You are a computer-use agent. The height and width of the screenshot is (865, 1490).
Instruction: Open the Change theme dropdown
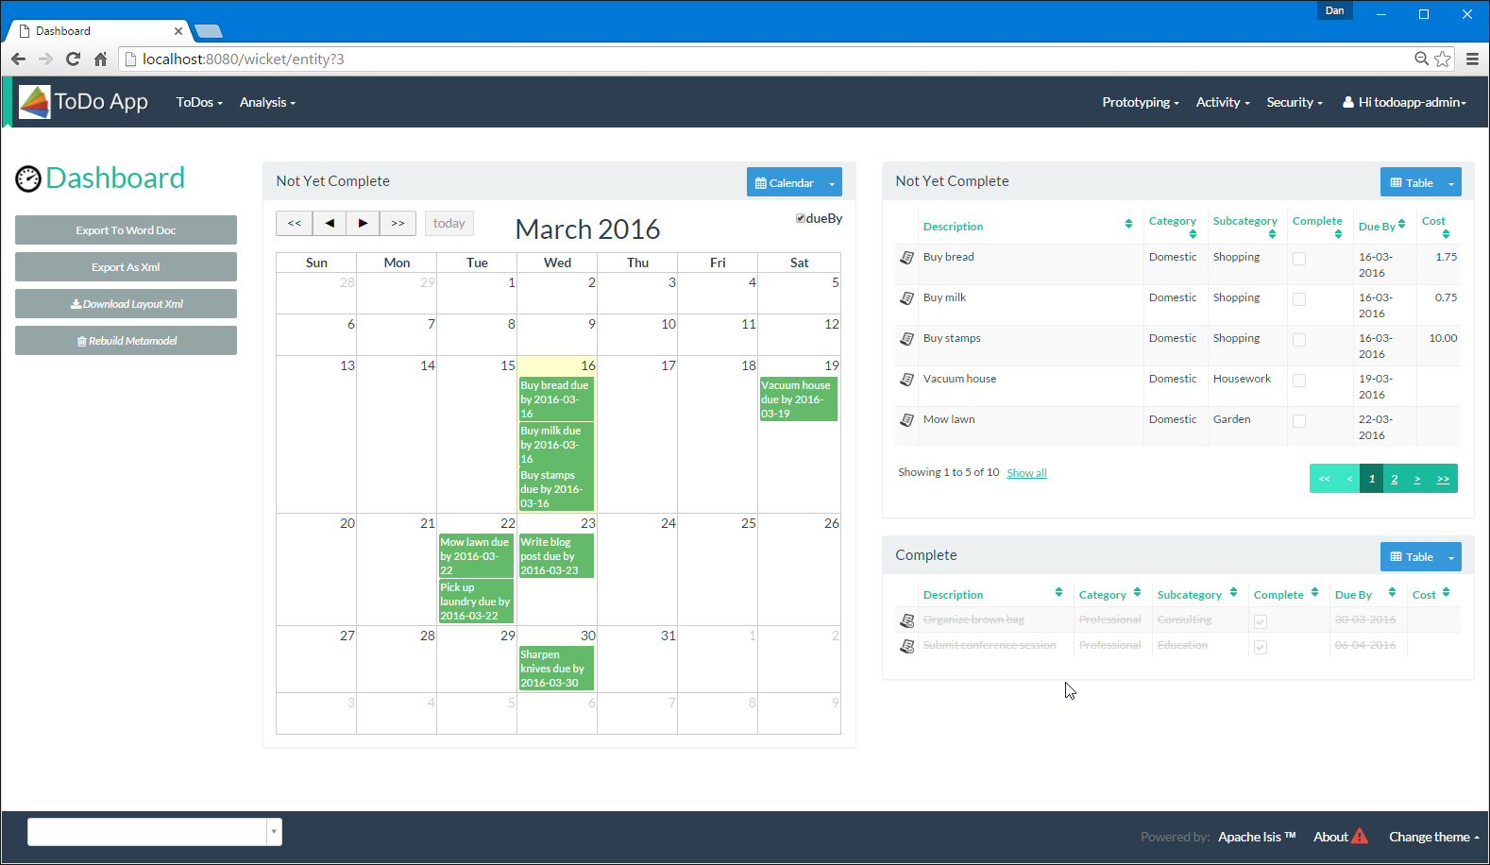click(x=1433, y=837)
